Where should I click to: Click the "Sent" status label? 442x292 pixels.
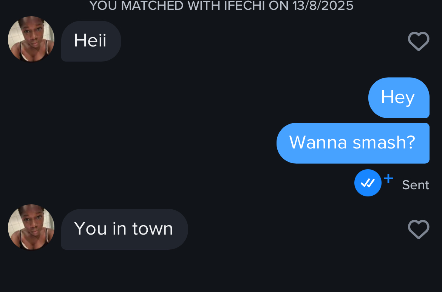click(416, 185)
